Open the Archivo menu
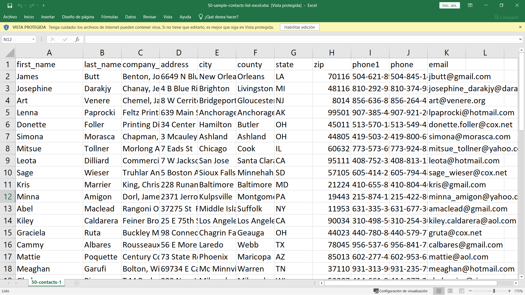 coord(10,17)
